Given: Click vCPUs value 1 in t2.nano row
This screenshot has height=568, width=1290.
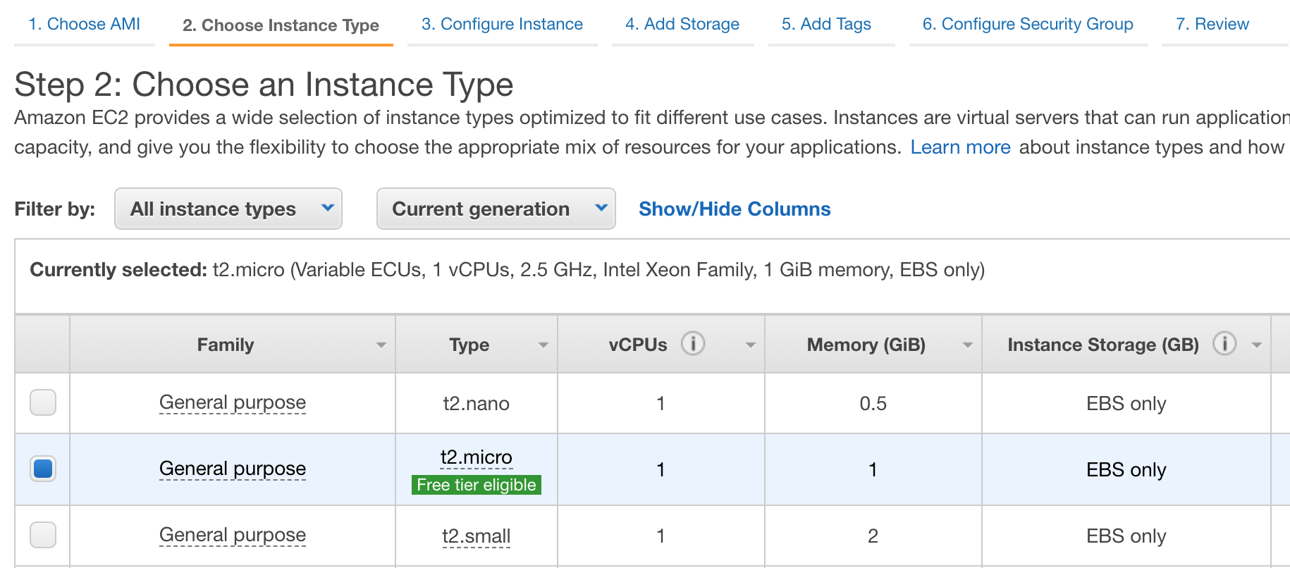Looking at the screenshot, I should (x=661, y=404).
